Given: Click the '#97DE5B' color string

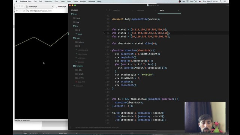Looking at the screenshot, I should pyautogui.click(x=147, y=75).
